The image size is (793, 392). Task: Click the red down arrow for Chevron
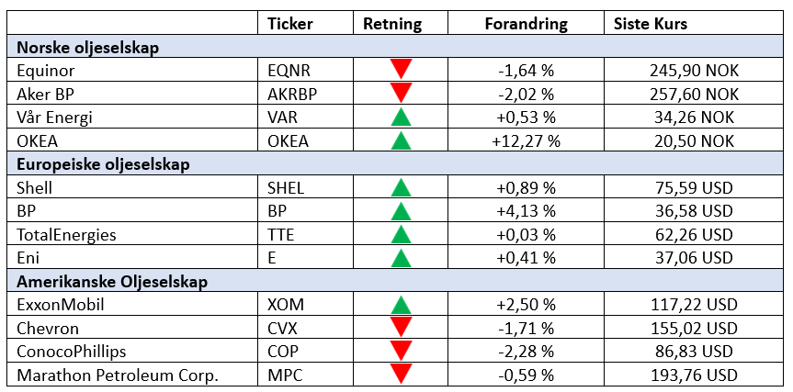tap(400, 328)
